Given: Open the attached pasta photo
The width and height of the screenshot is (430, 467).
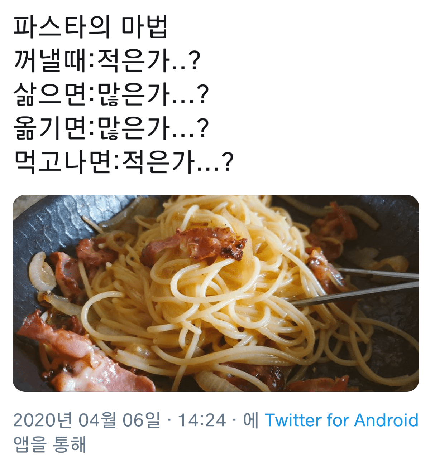Looking at the screenshot, I should pos(216,293).
